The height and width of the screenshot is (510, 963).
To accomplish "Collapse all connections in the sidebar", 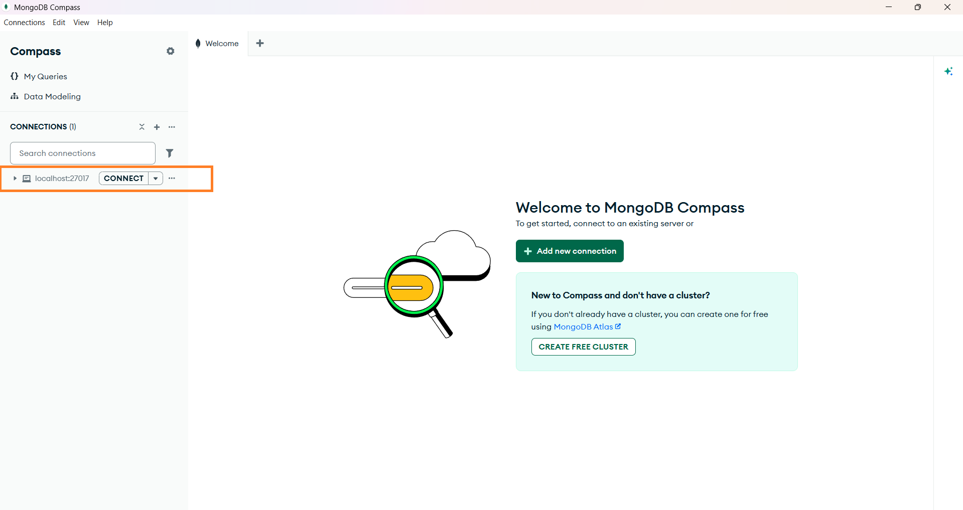I will point(142,127).
